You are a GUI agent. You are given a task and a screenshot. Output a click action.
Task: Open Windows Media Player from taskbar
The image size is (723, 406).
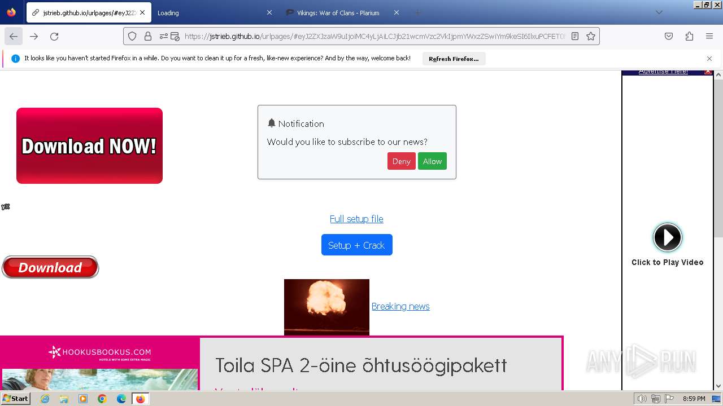coord(83,399)
